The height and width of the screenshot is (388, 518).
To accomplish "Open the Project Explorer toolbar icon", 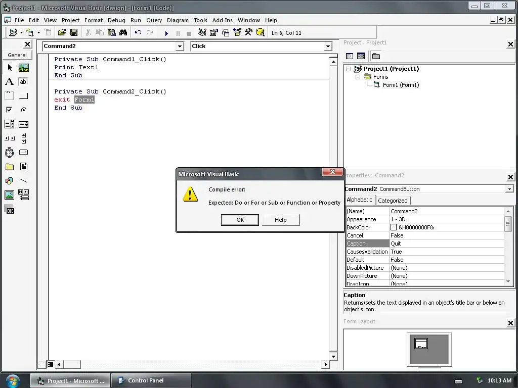I will coord(202,32).
